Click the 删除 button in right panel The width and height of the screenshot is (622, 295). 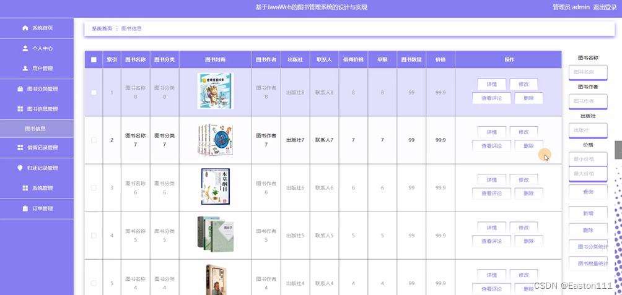[x=588, y=230]
